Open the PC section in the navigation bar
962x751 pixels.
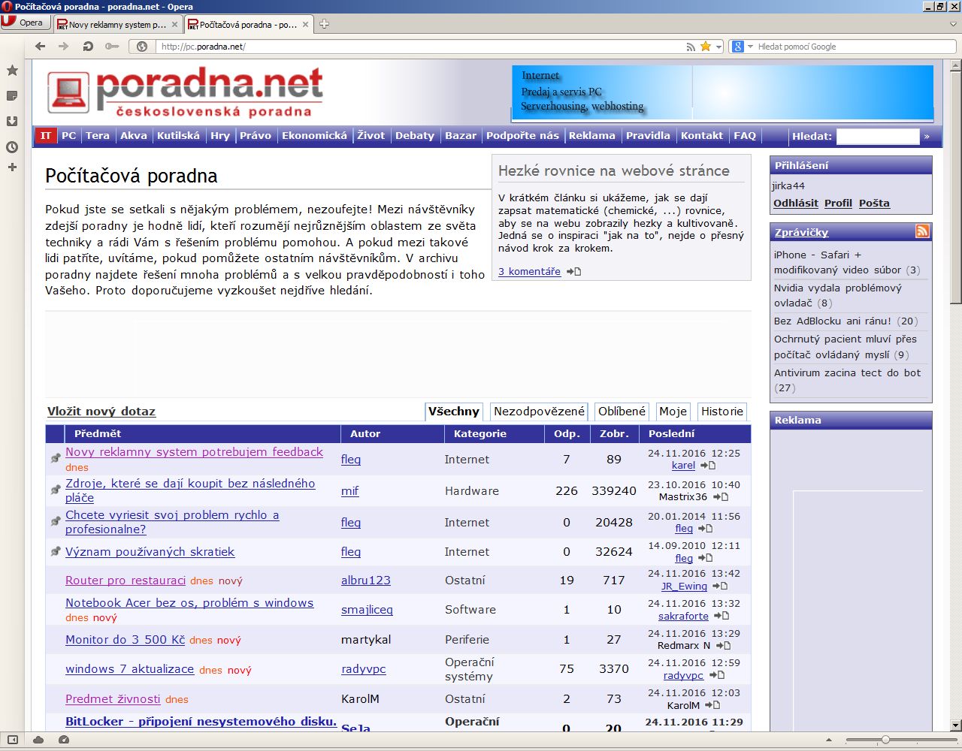tap(69, 136)
